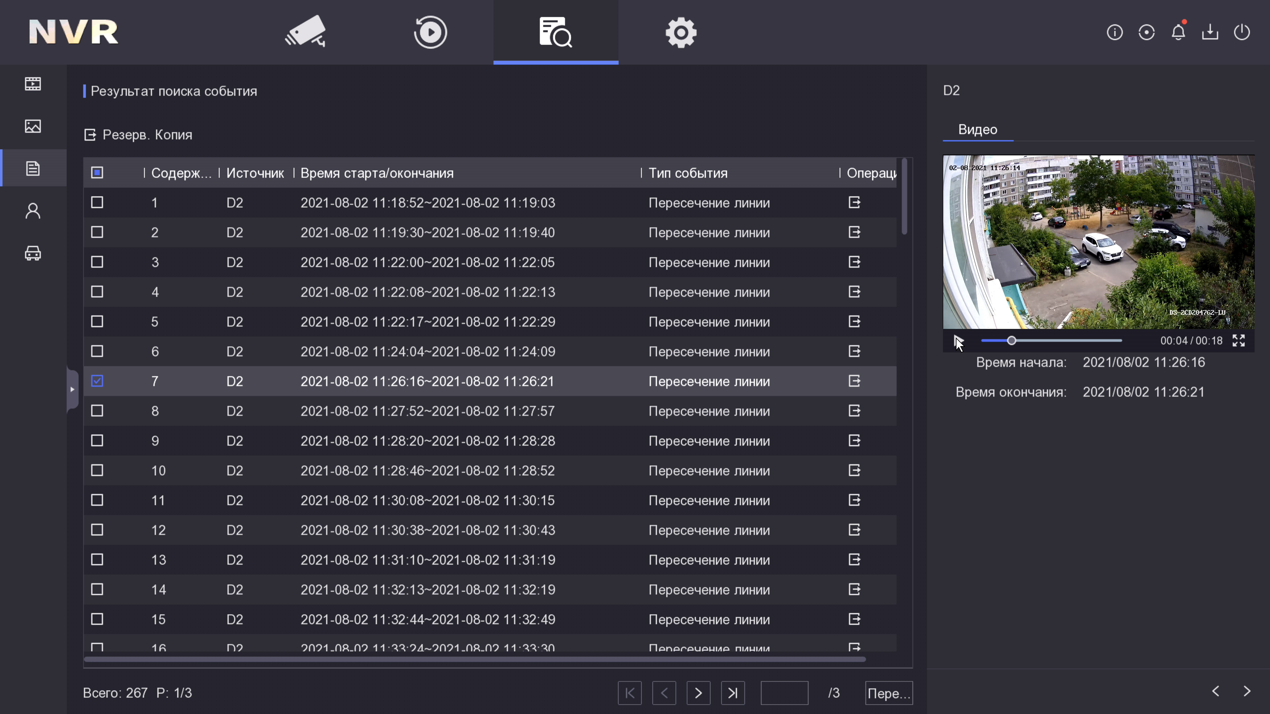
Task: Toggle the select-all header checkbox
Action: [97, 173]
